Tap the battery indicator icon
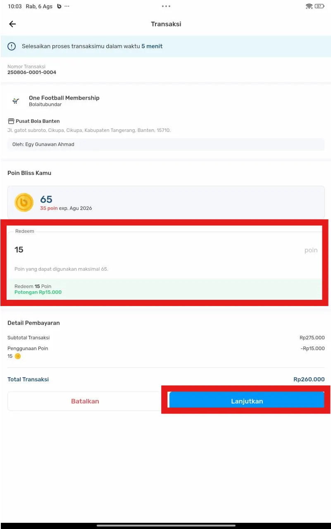The width and height of the screenshot is (331, 529). [x=319, y=6]
